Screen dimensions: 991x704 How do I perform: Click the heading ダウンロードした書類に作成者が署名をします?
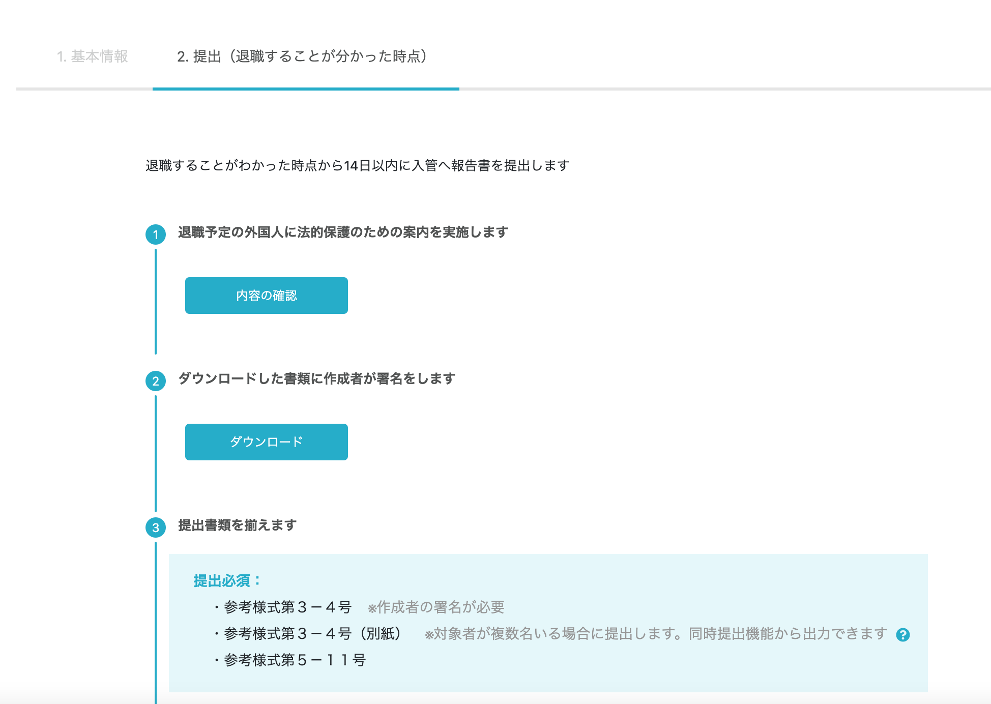pyautogui.click(x=316, y=379)
